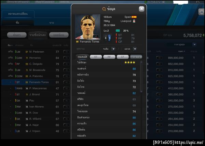Switch to the RF position tab
Screen dimensions: 205x146
pos(109,57)
